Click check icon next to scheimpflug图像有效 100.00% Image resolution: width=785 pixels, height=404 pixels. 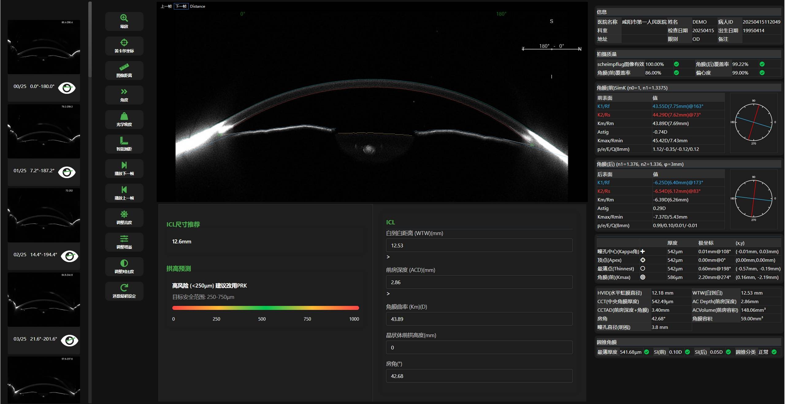click(x=676, y=64)
